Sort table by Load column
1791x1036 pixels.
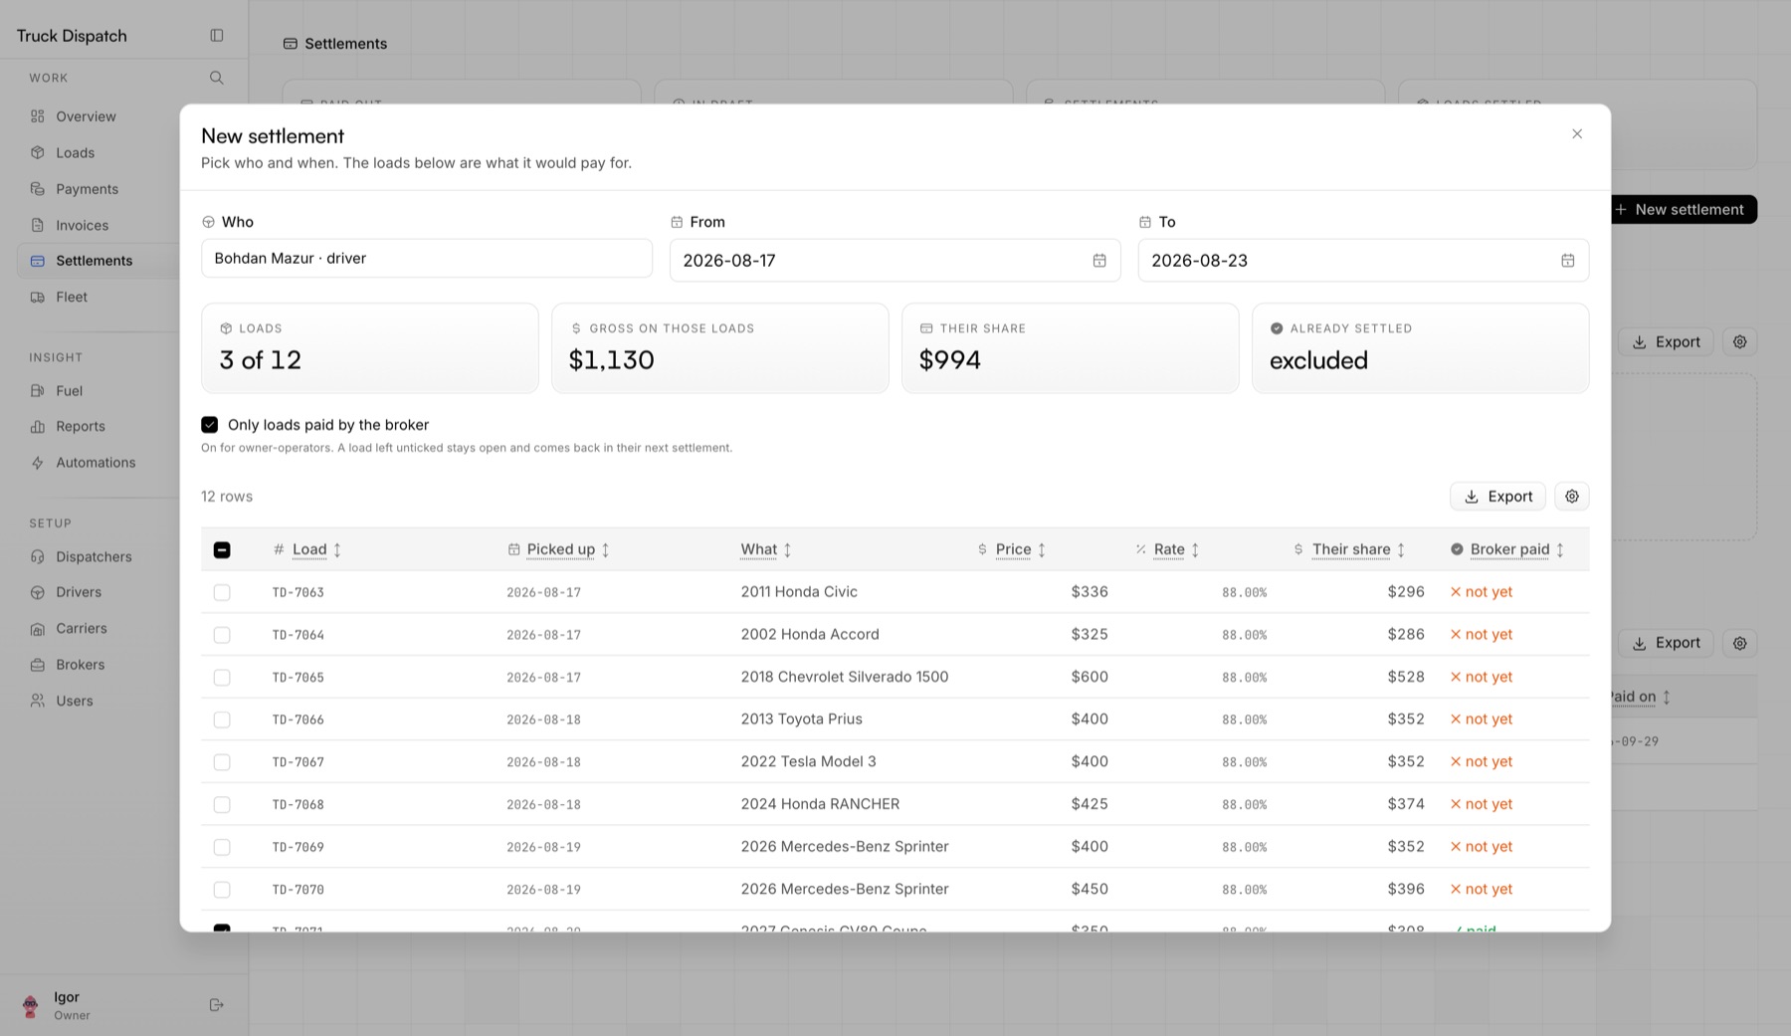click(x=308, y=549)
